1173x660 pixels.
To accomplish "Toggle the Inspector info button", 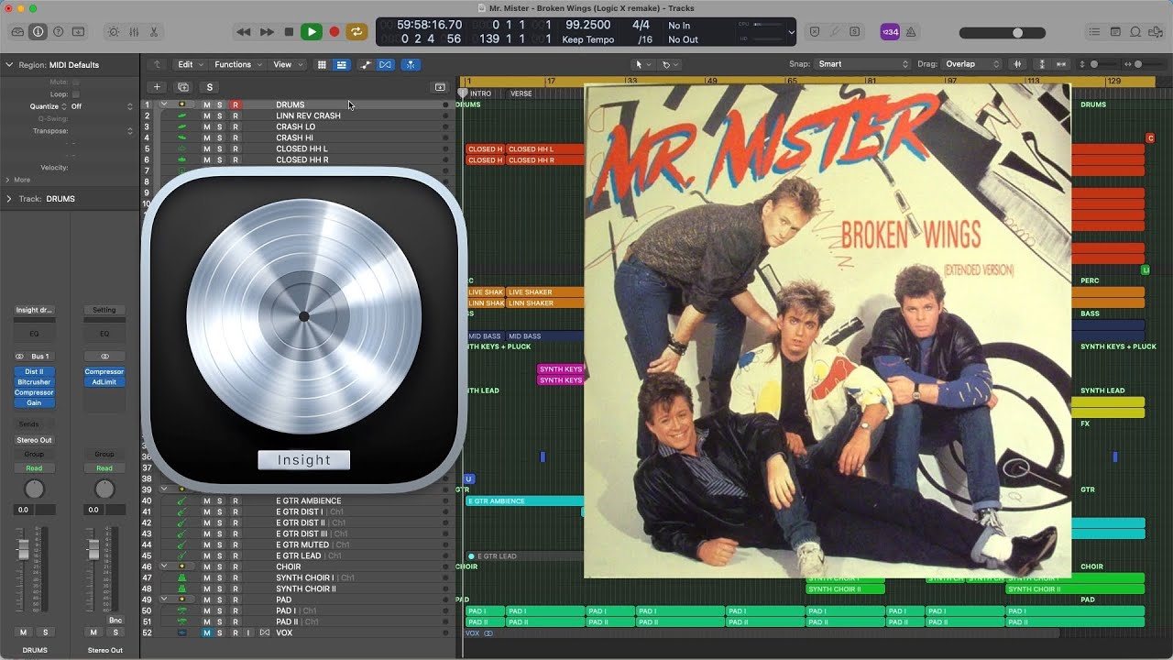I will click(x=38, y=31).
